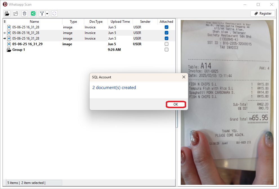279x189 pixels.
Task: Click the filter funnel icon
Action: point(42,13)
